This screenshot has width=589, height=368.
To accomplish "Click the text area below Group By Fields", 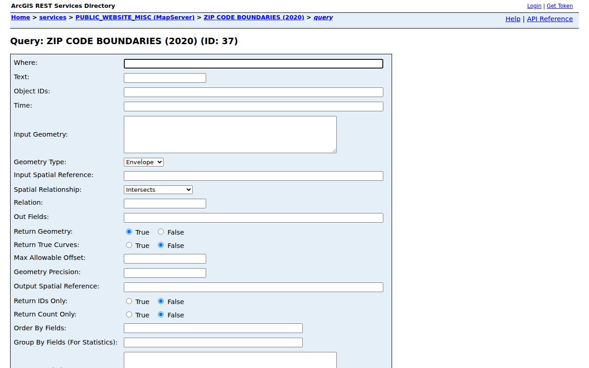I will (x=230, y=360).
